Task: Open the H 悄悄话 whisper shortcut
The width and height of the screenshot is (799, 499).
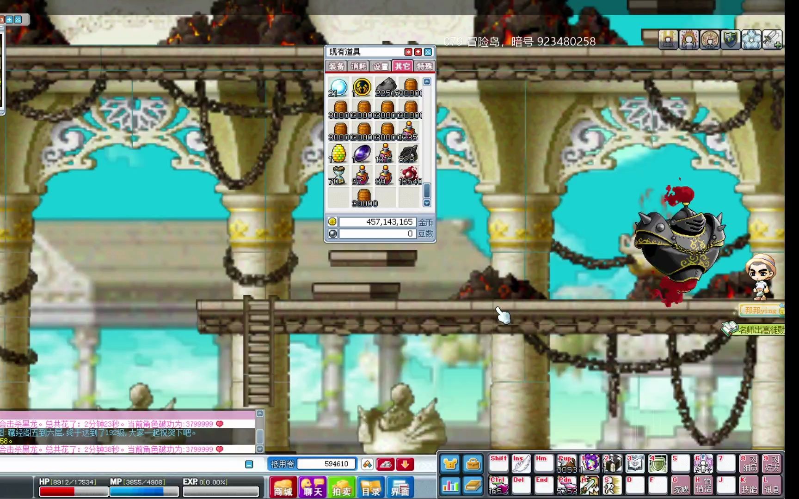Action: [703, 486]
